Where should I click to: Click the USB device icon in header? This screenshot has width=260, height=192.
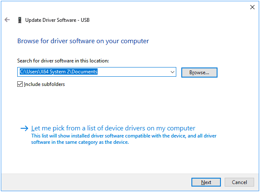[19, 20]
